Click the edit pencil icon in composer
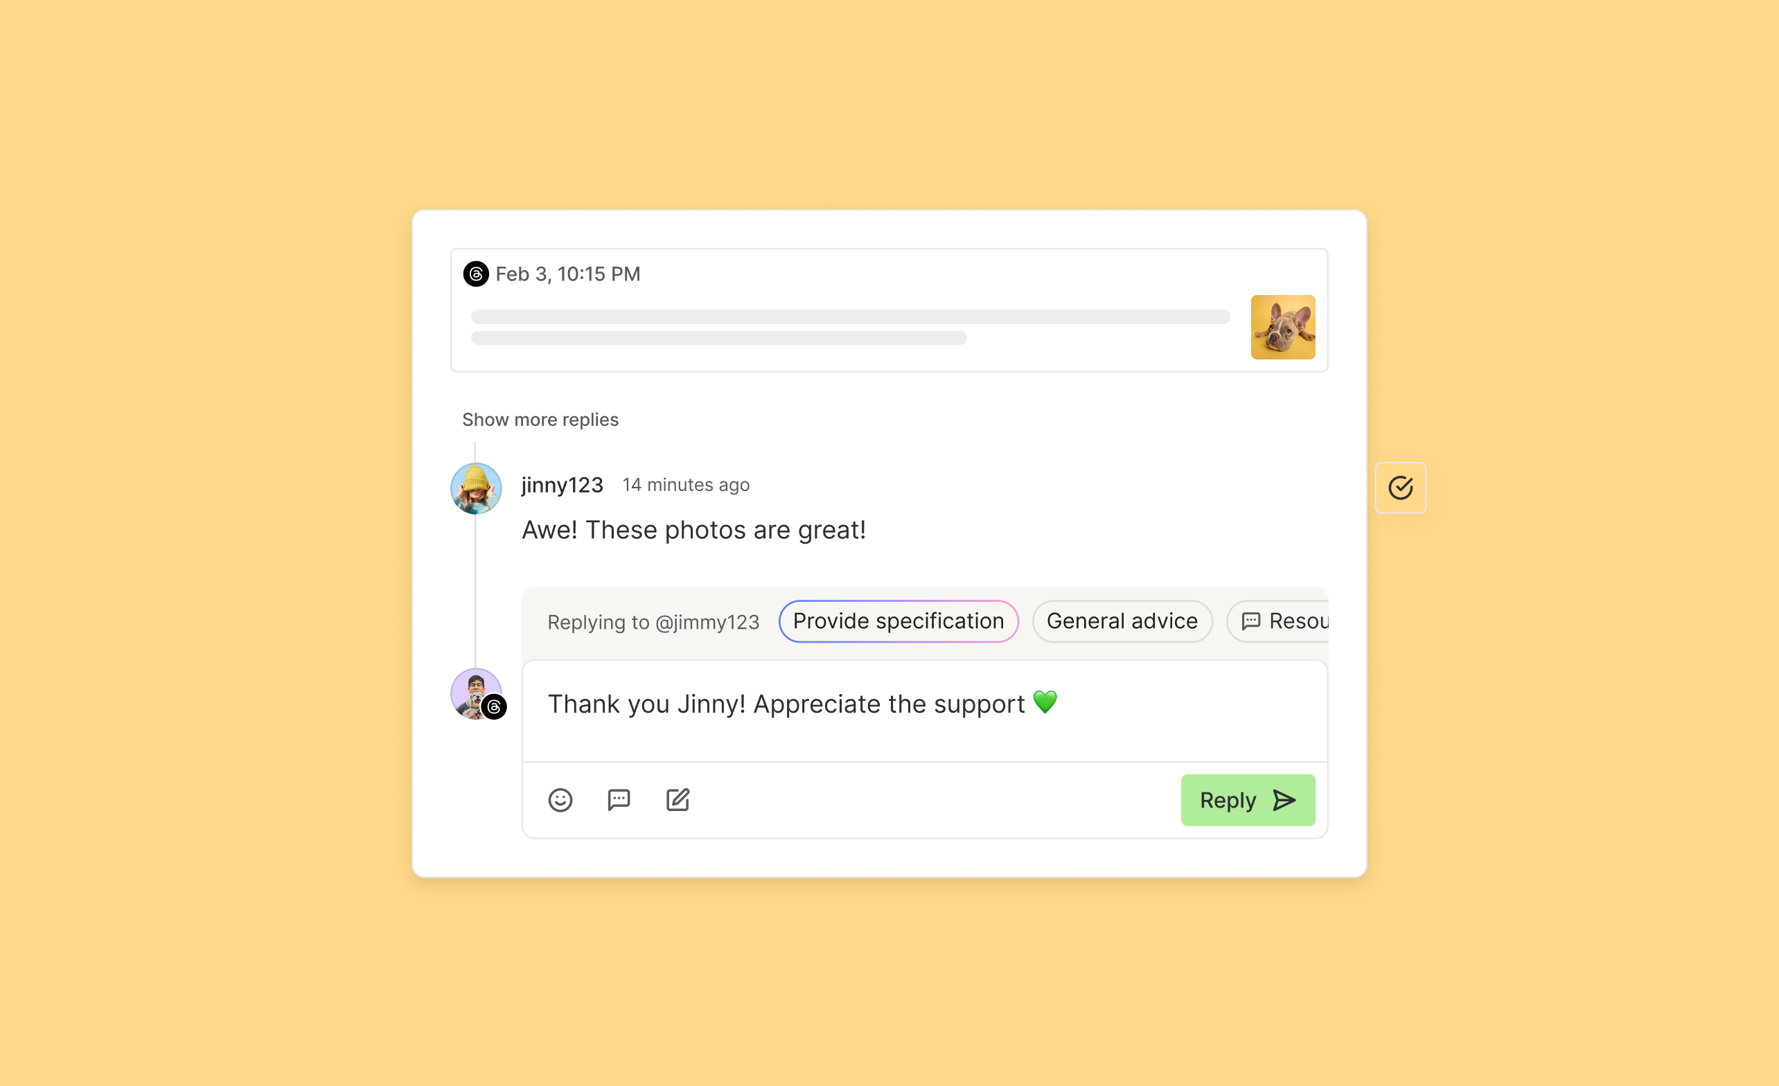This screenshot has height=1086, width=1779. [x=678, y=799]
